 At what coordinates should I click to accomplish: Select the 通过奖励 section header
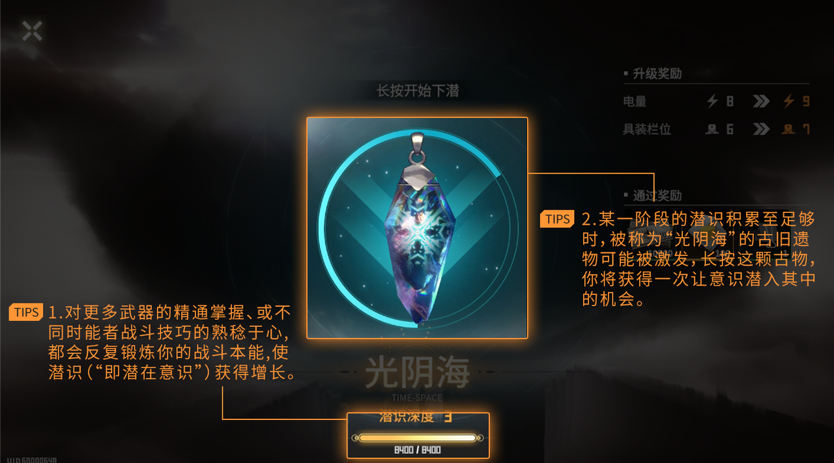pos(657,195)
